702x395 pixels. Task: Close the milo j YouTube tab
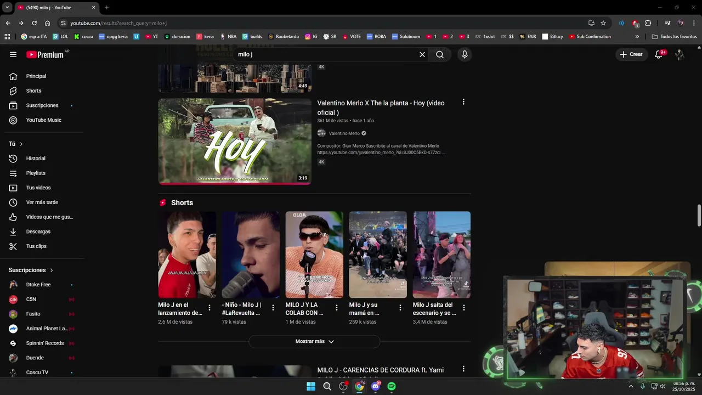tap(93, 8)
